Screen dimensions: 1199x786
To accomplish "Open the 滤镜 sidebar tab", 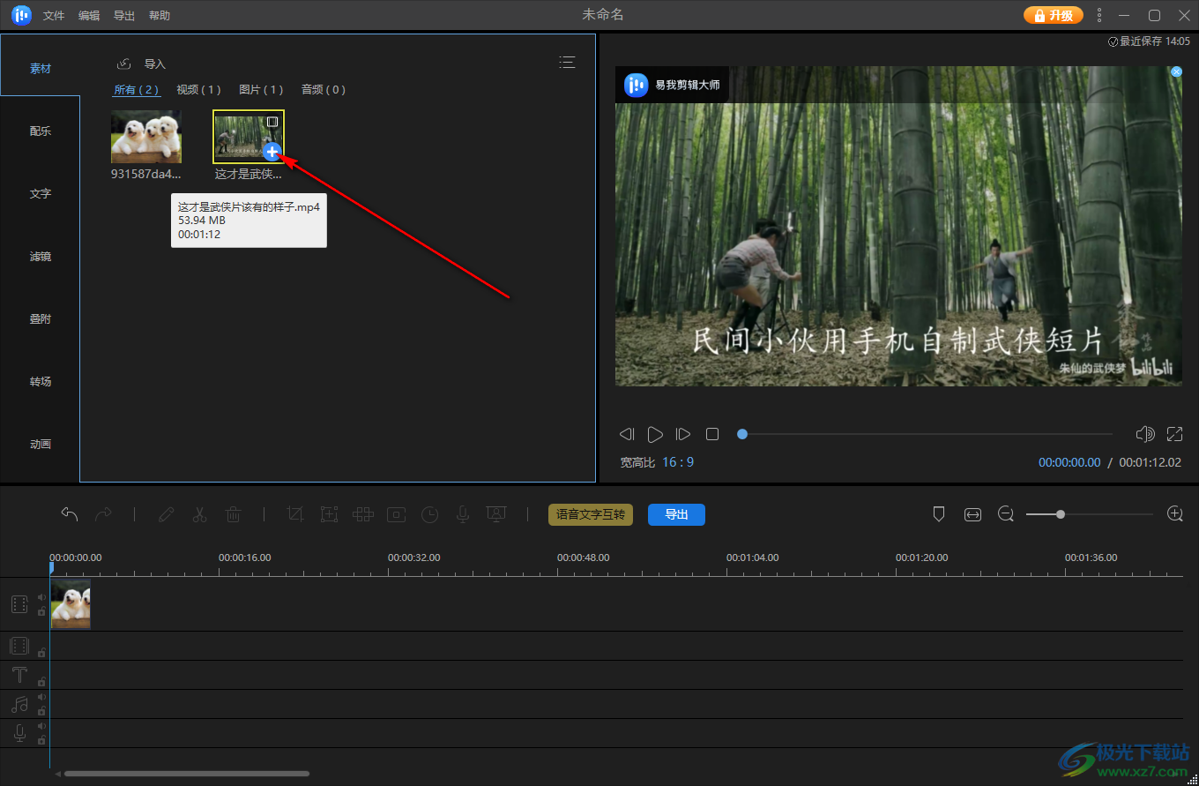I will 41,256.
